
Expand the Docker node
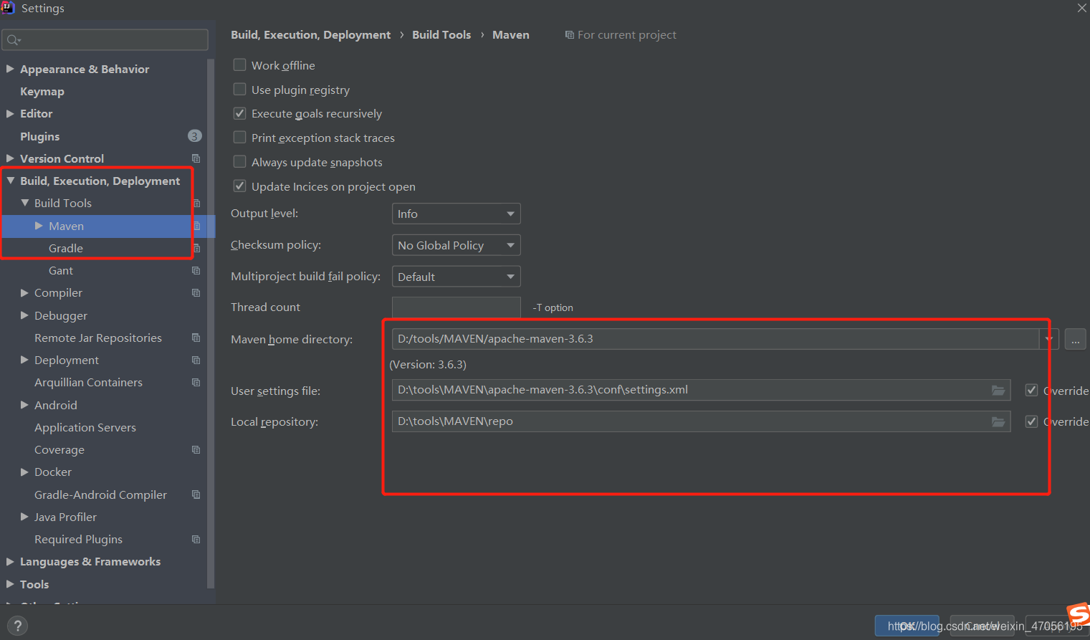pos(24,472)
